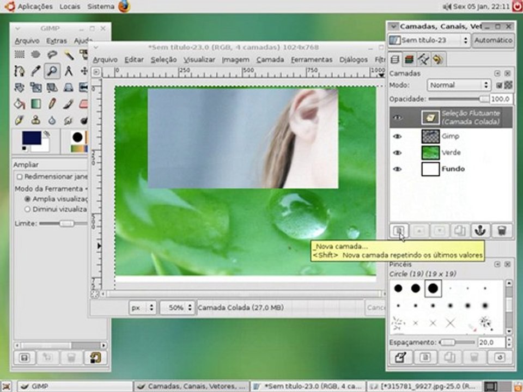The height and width of the screenshot is (392, 523).
Task: Click the New layer button in Camadas
Action: 399,231
